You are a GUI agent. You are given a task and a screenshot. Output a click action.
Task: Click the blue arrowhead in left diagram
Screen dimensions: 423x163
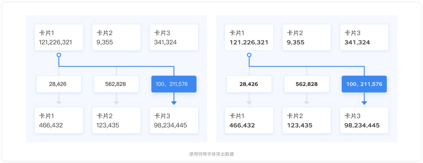tap(174, 103)
